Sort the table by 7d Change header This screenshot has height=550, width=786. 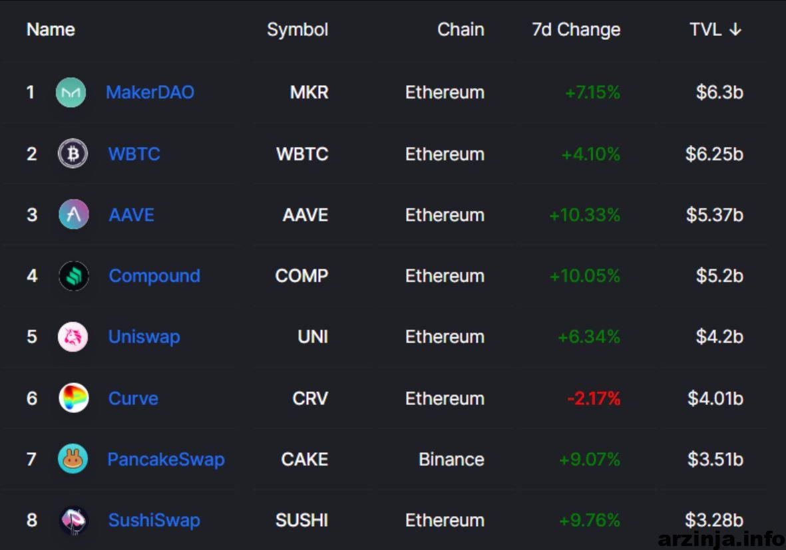576,29
